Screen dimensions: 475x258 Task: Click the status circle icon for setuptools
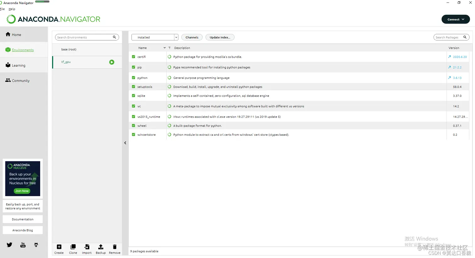click(170, 87)
